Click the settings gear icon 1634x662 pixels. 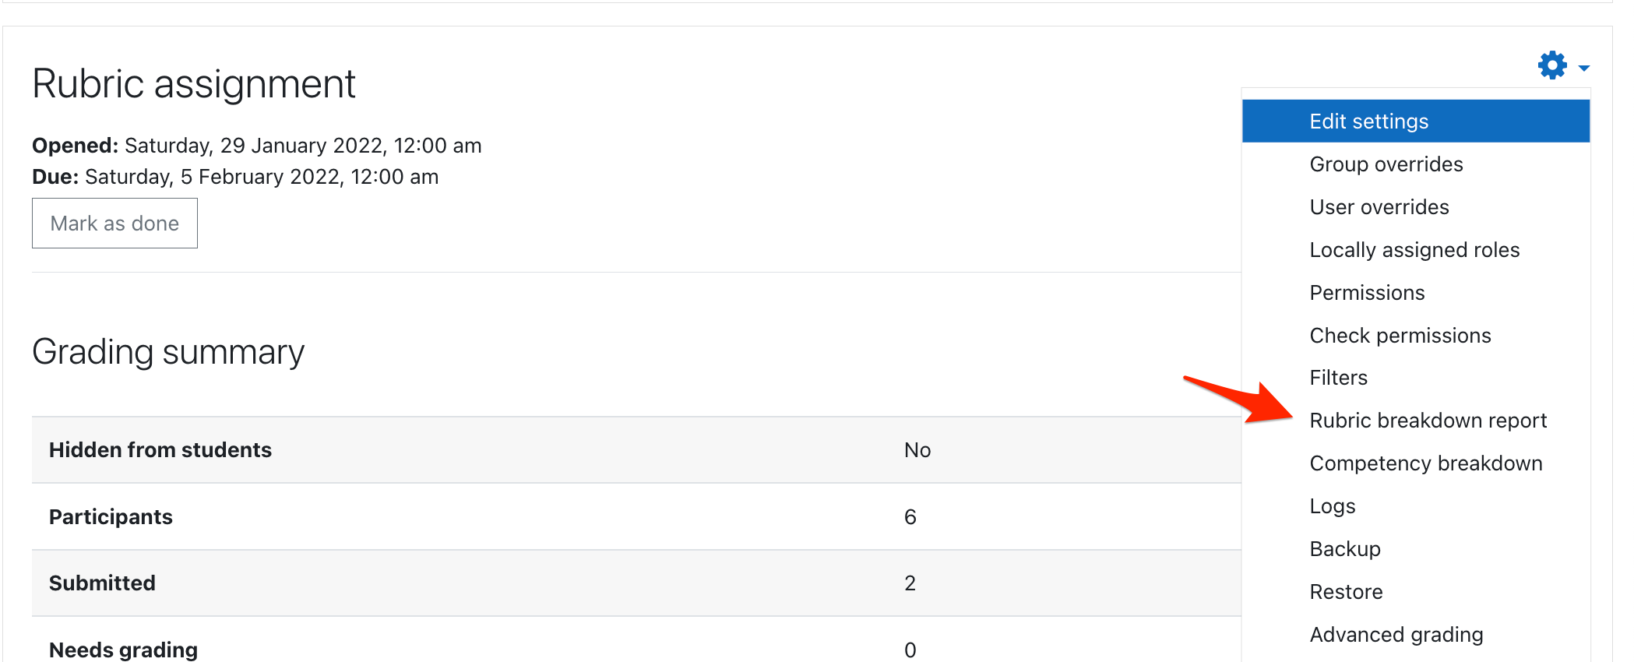[x=1551, y=65]
